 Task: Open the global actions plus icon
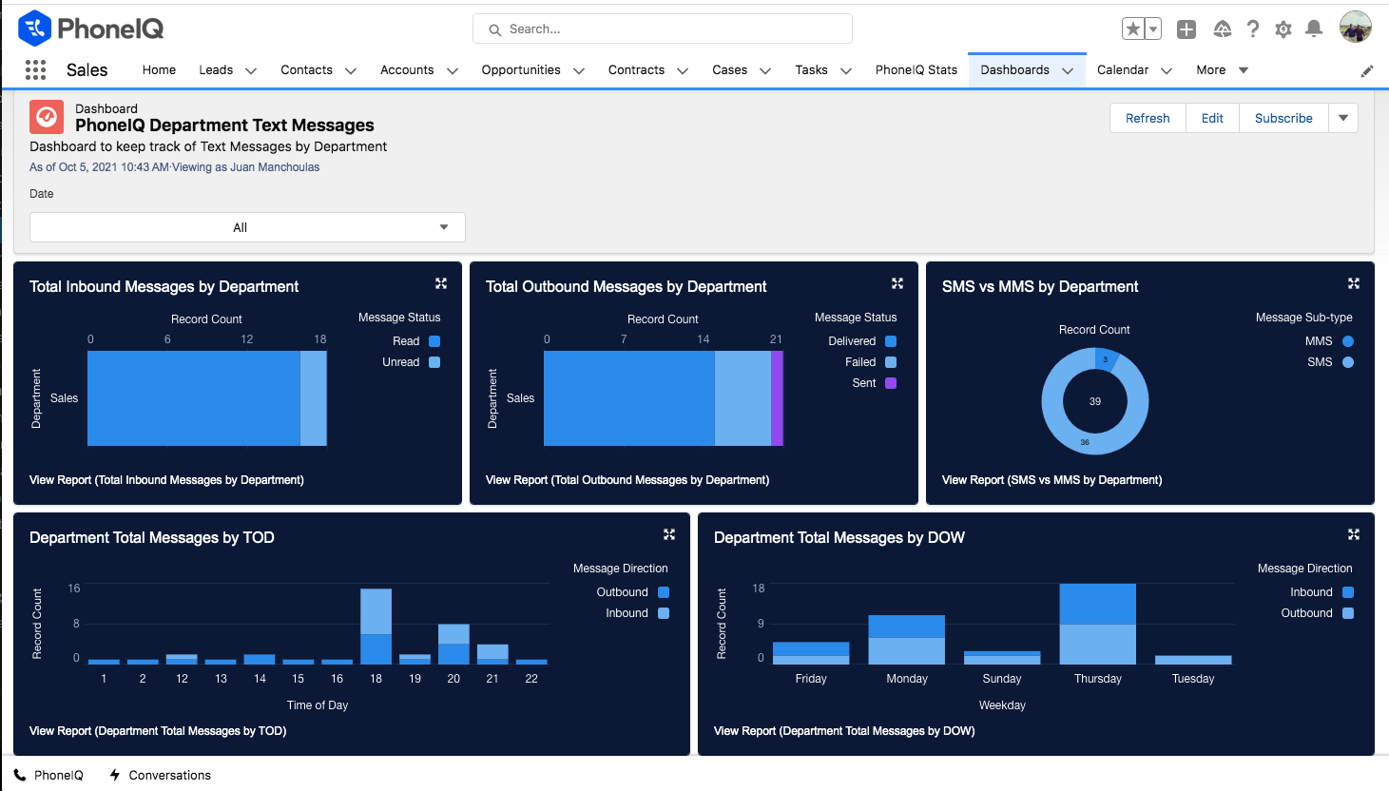1186,29
